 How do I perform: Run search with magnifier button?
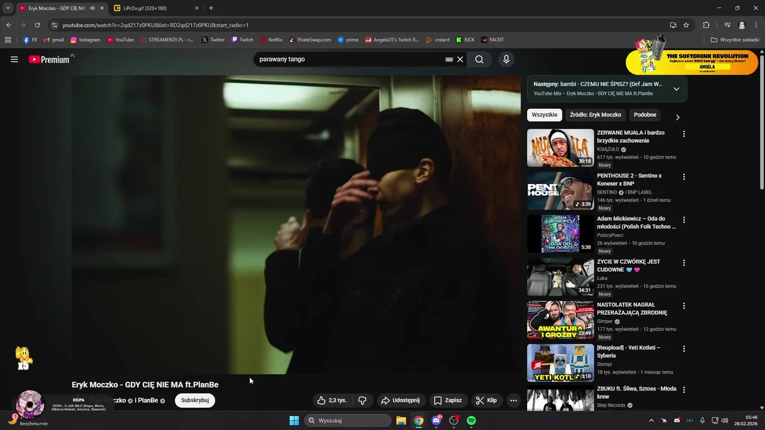(x=479, y=59)
